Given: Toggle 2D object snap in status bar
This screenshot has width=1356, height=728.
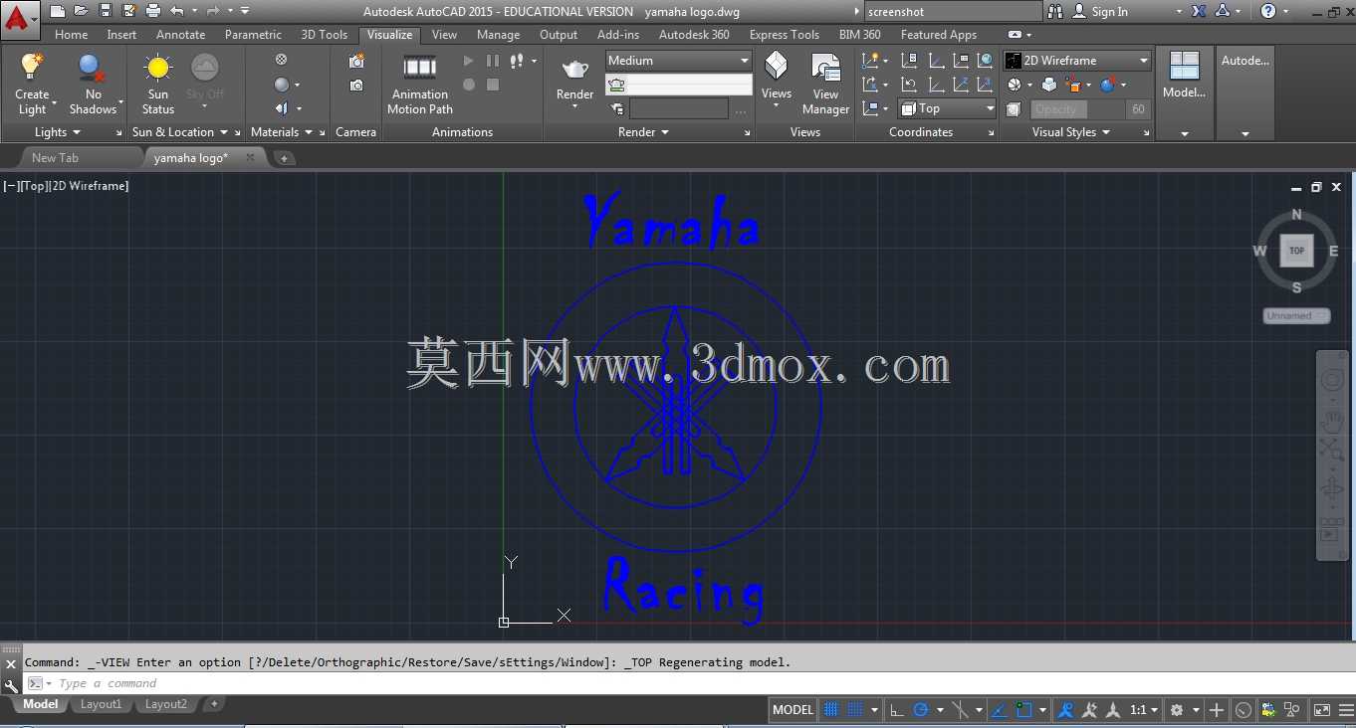Looking at the screenshot, I should pyautogui.click(x=1024, y=710).
